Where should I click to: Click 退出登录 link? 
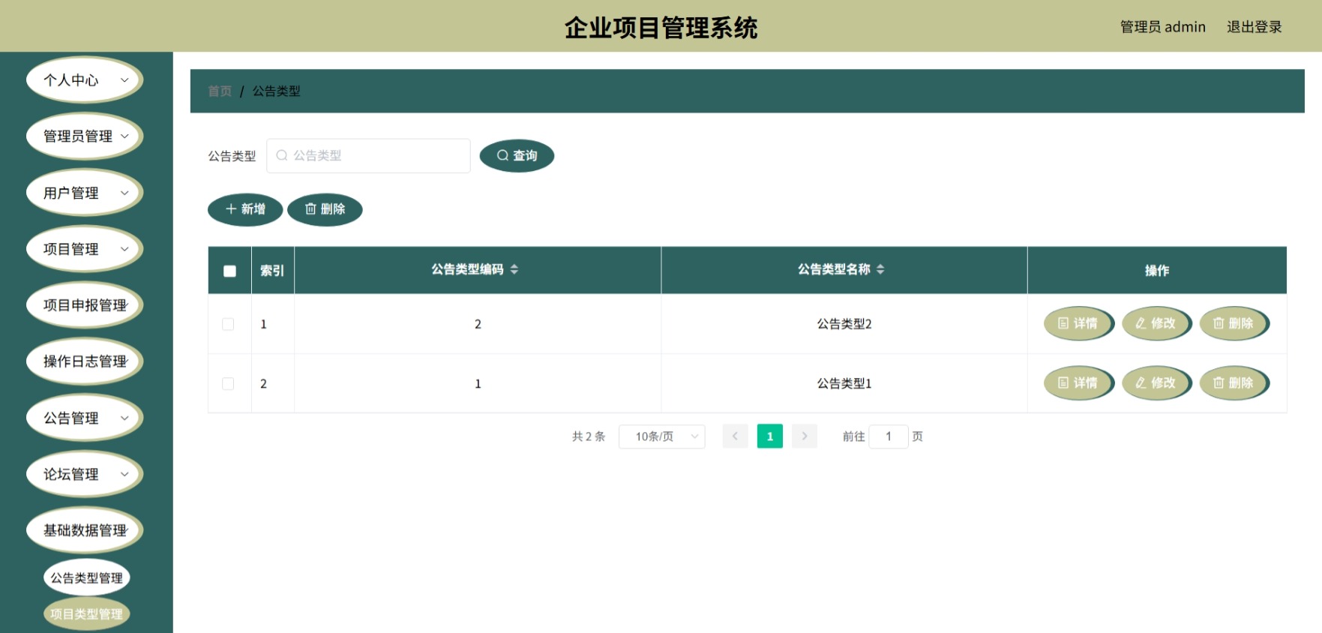coord(1254,27)
